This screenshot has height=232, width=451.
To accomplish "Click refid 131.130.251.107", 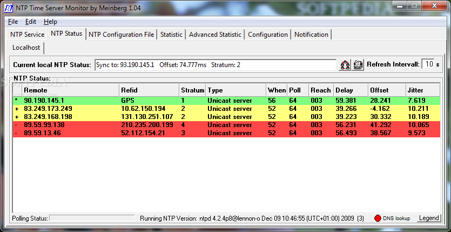I will 147,117.
